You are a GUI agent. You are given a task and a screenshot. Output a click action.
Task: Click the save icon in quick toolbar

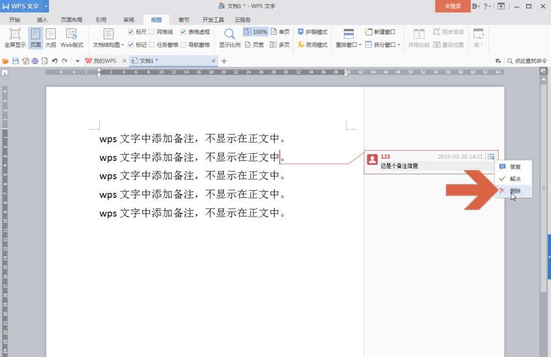15,61
